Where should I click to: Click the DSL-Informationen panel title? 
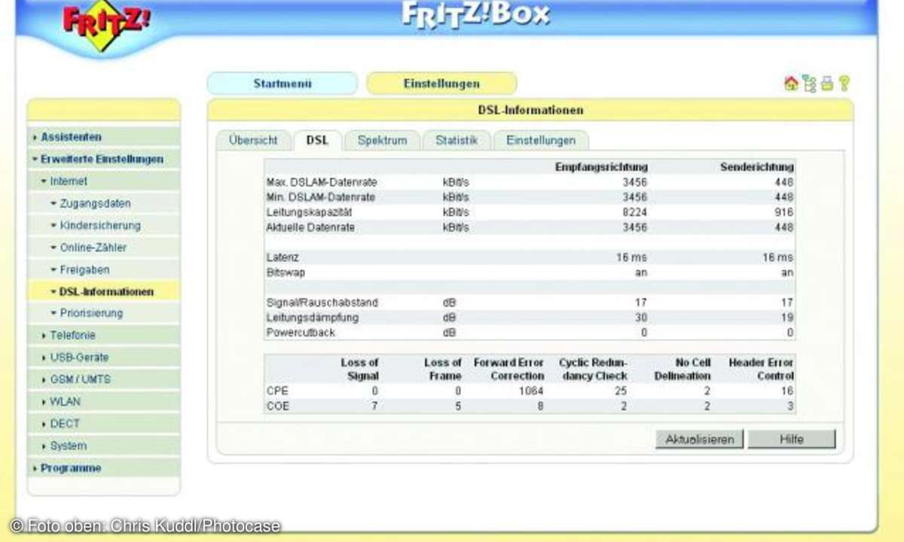coord(530,110)
